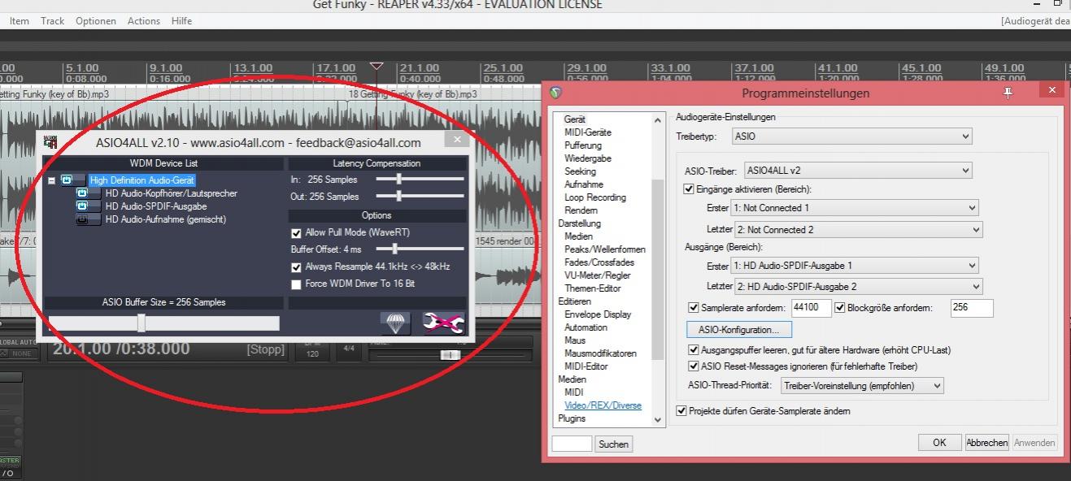Image resolution: width=1071 pixels, height=481 pixels.
Task: Click the Abbrechen button
Action: pos(987,443)
